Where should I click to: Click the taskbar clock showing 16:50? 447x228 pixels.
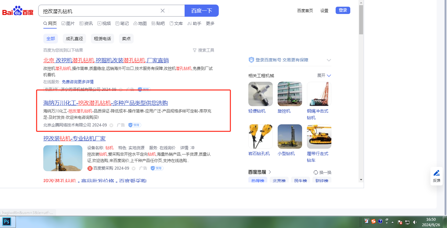[x=431, y=222]
